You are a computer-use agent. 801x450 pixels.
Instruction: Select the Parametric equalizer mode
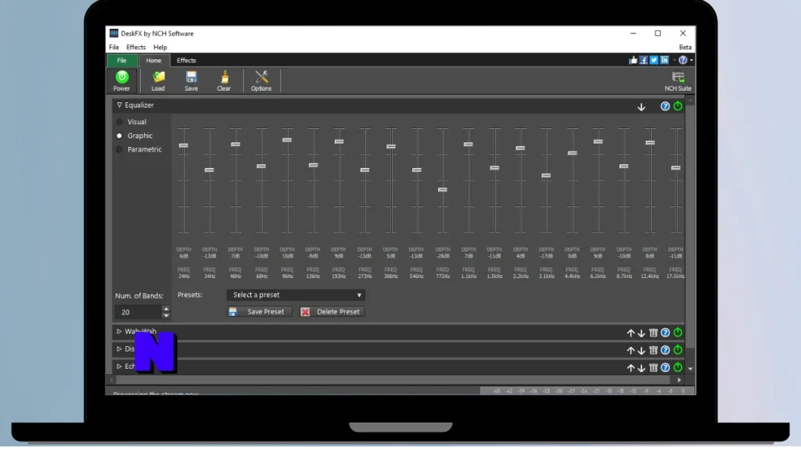tap(120, 149)
